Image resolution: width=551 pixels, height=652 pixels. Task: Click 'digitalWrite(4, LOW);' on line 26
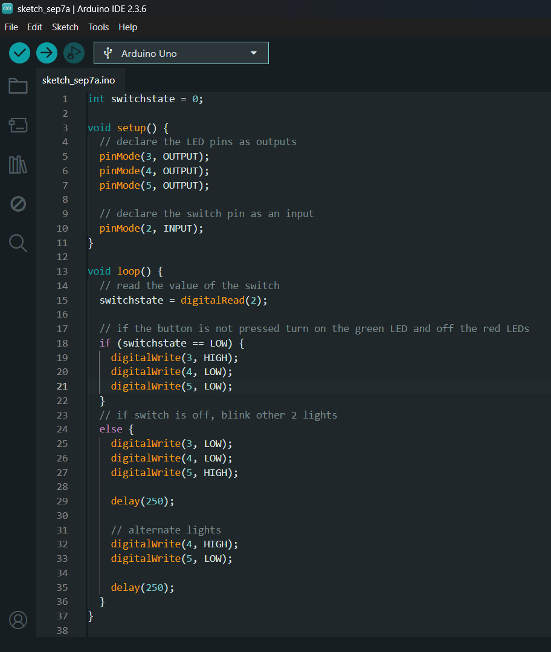172,458
